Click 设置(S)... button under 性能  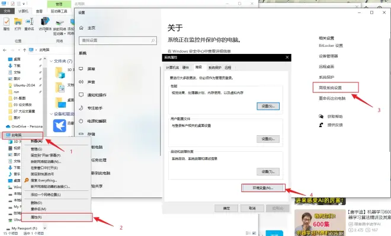268,106
